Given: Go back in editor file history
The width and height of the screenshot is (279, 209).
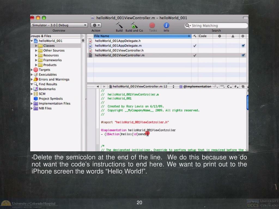Looking at the screenshot, I should 98,87.
